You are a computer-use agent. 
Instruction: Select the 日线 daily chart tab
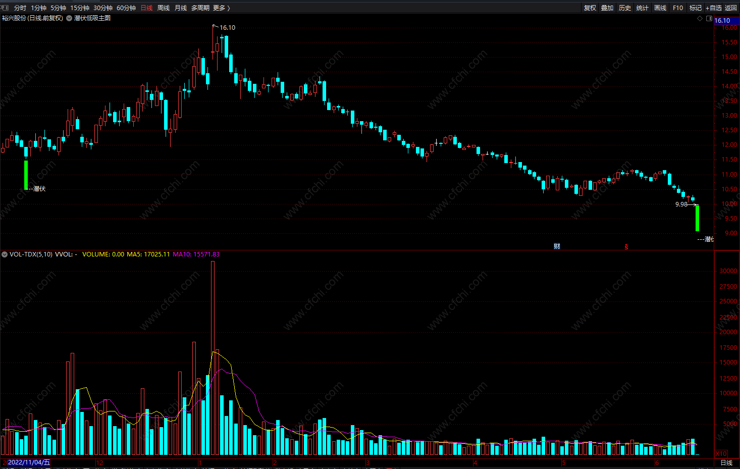(146, 8)
